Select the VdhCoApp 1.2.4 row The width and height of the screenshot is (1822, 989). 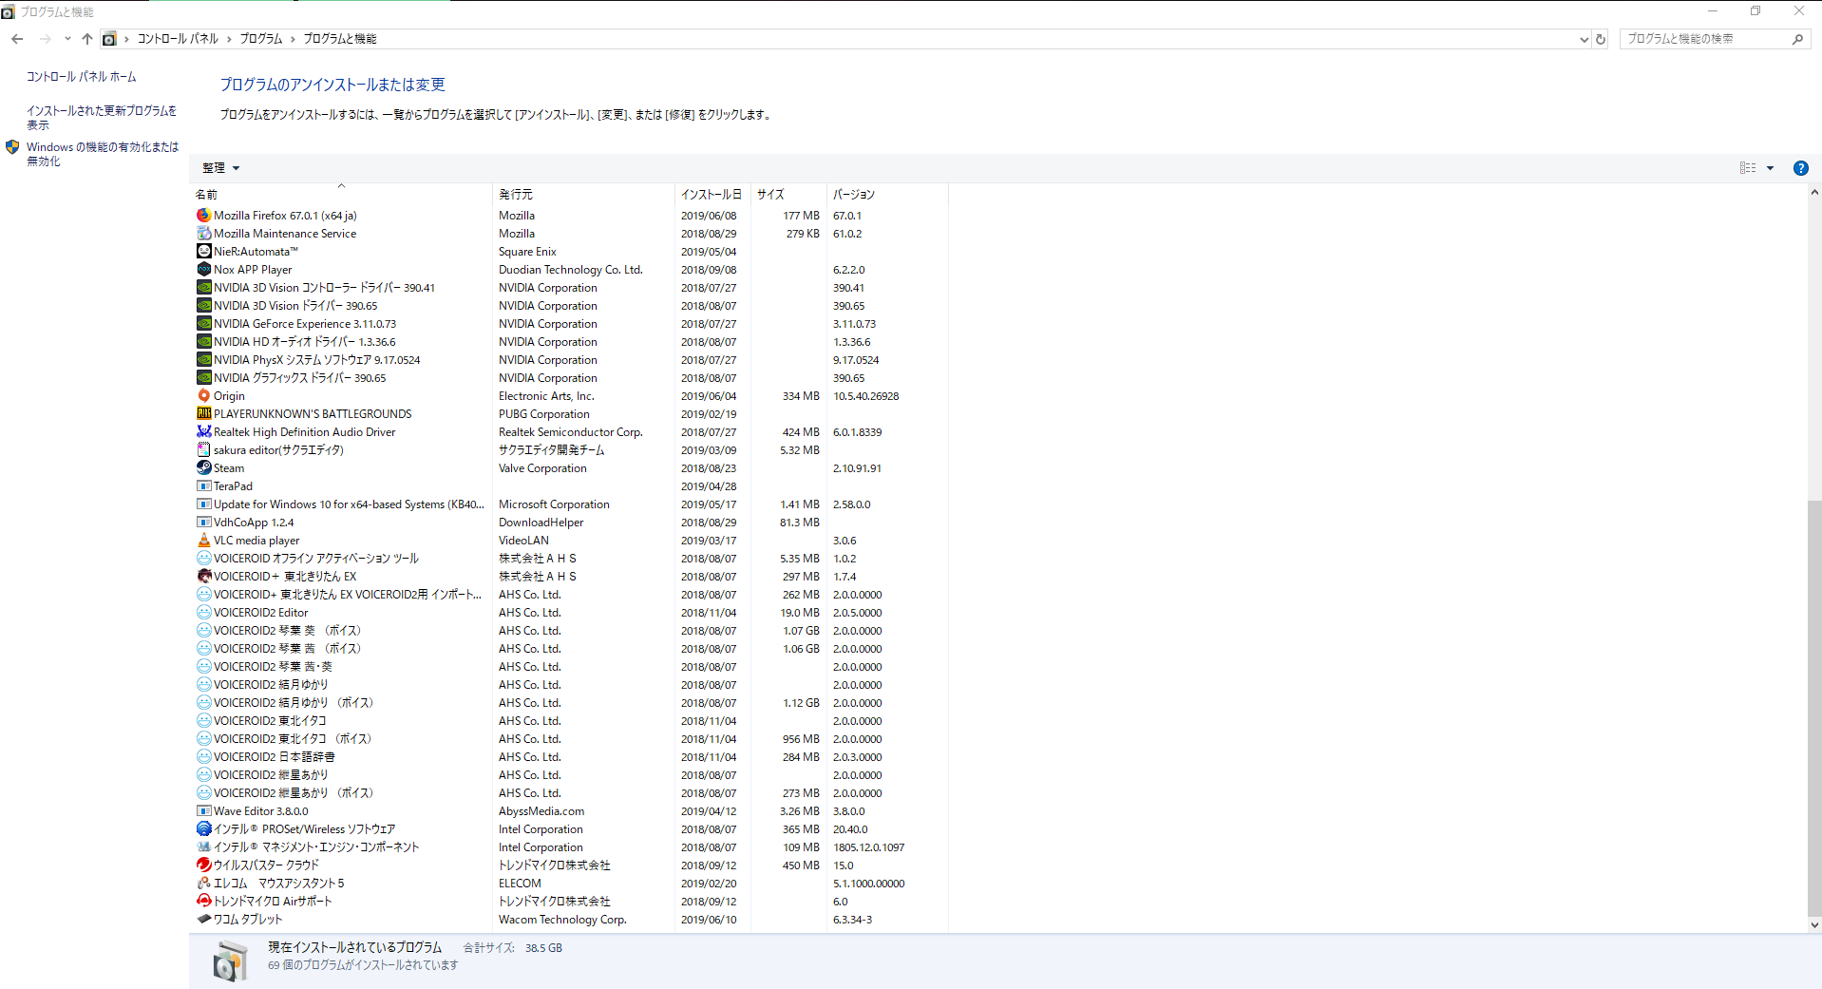[x=570, y=523]
